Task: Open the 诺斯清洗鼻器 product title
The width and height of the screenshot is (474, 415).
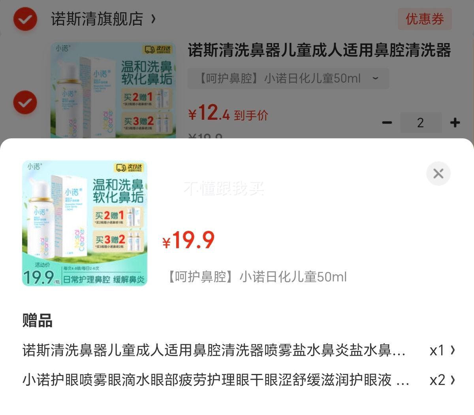Action: point(319,51)
